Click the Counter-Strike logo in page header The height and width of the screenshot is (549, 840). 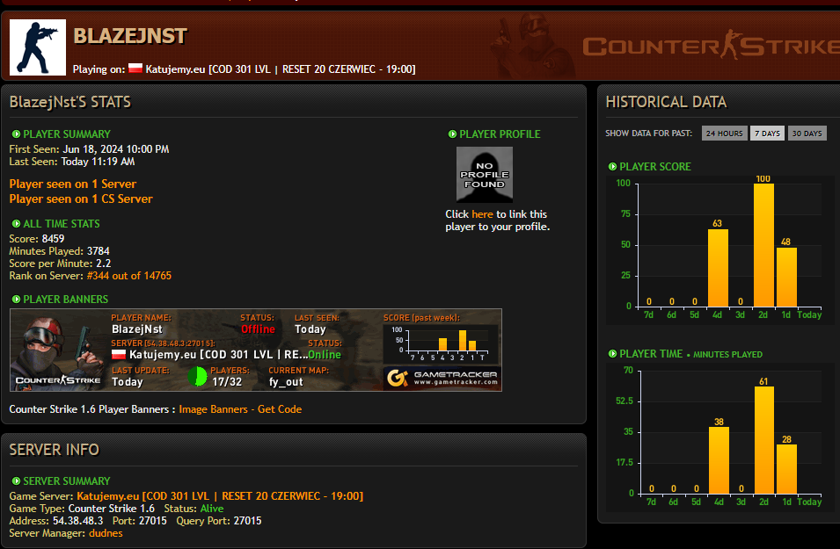(711, 46)
